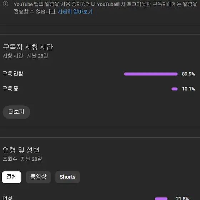Click the 여성 row label

pyautogui.click(x=7, y=198)
